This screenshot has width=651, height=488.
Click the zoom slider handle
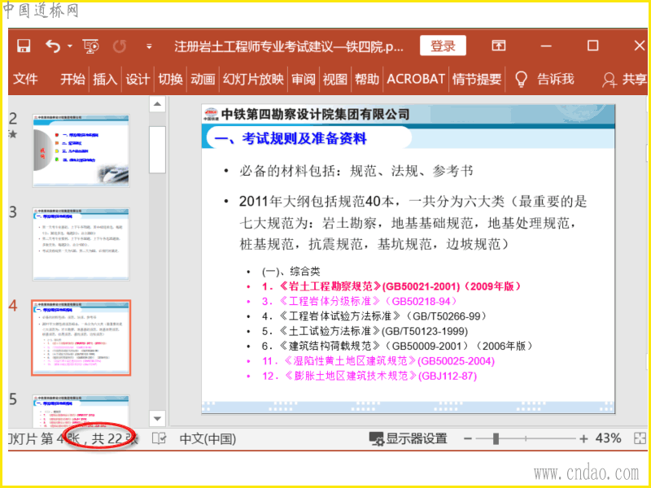coord(496,438)
